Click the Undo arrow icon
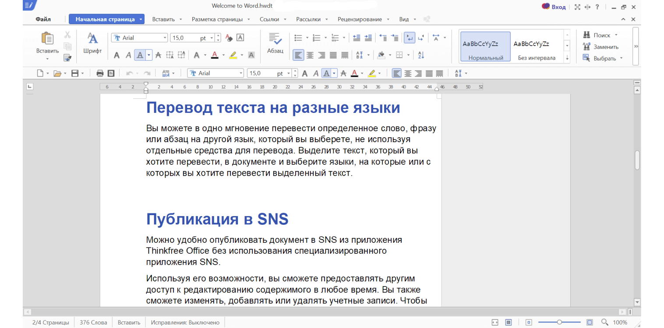This screenshot has width=664, height=328. click(x=129, y=73)
